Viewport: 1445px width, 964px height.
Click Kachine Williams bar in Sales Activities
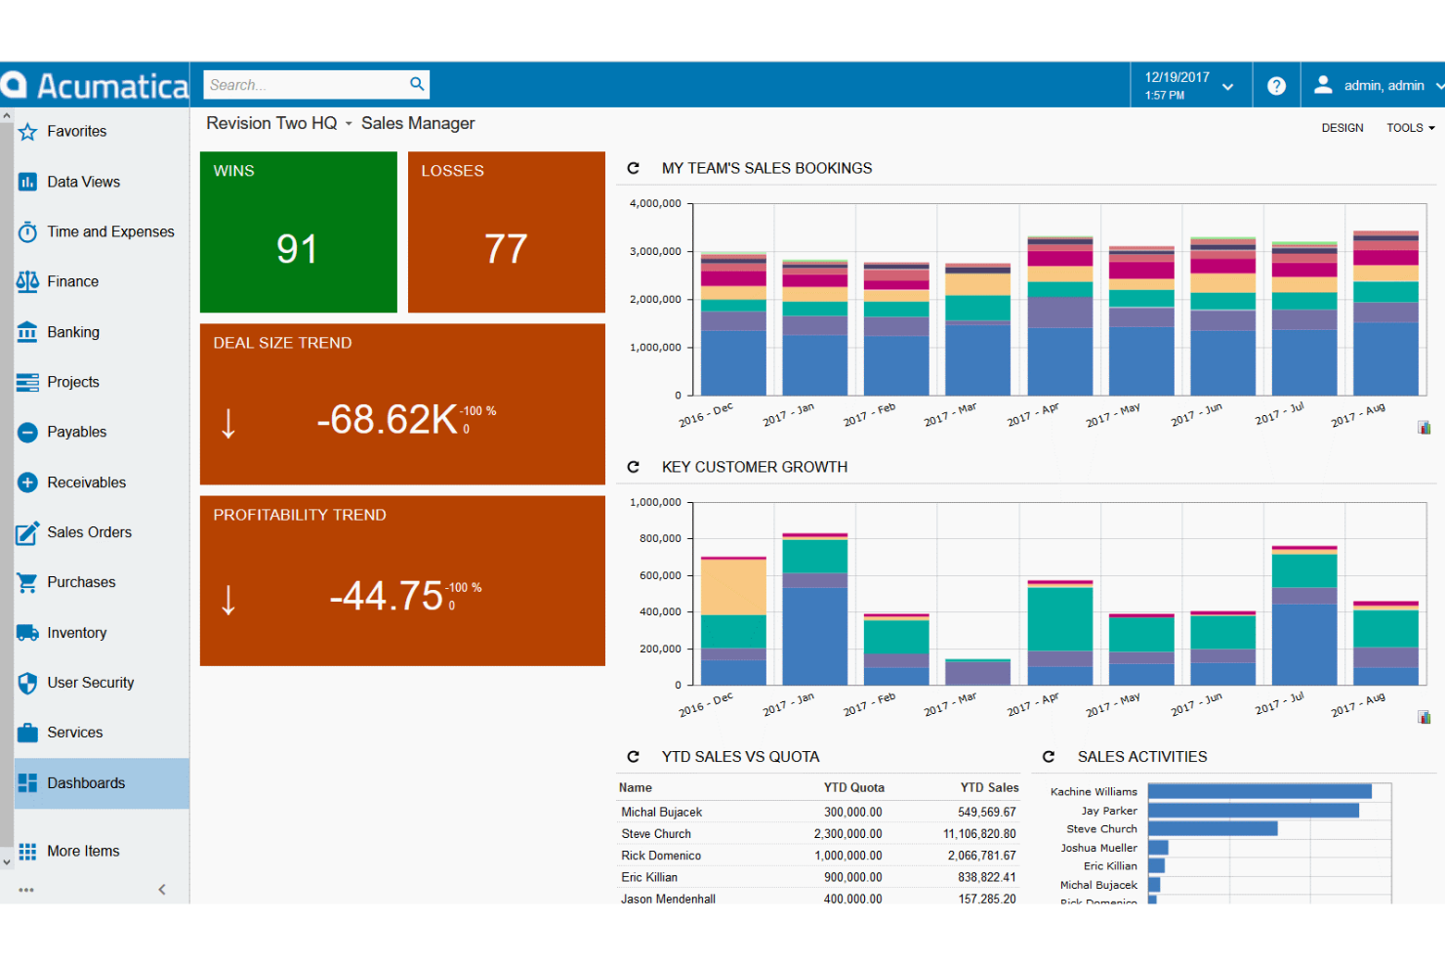1259,791
